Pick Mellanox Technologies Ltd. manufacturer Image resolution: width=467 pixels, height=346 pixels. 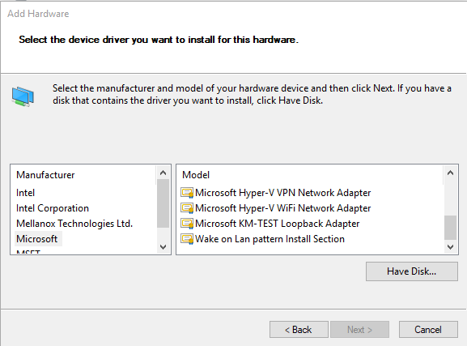(x=74, y=224)
